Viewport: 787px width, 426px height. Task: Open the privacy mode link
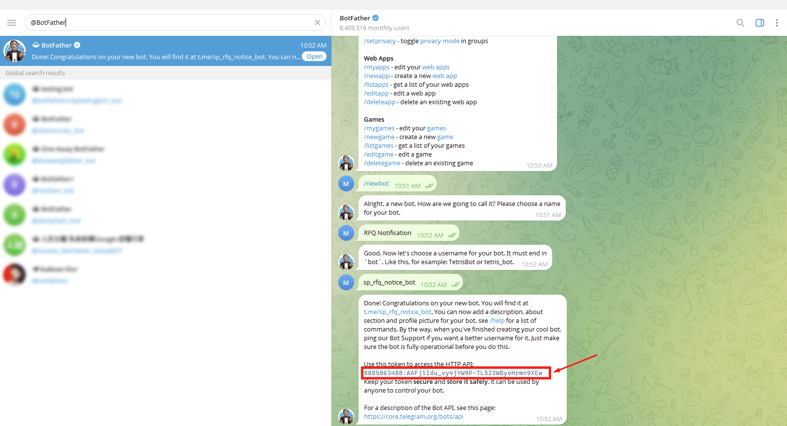pos(440,41)
